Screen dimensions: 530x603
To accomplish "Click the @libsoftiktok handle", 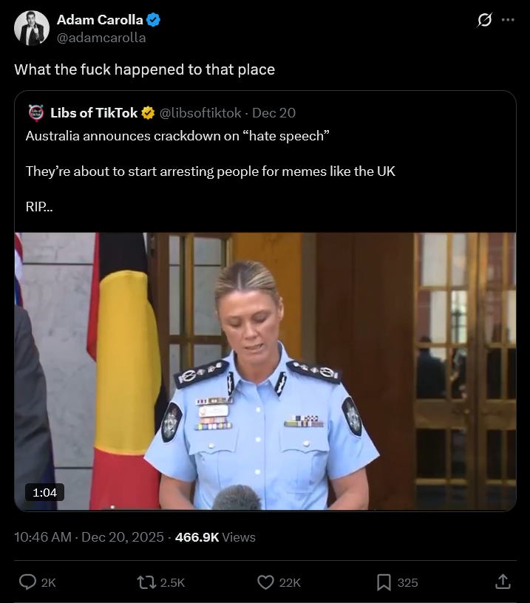I will (200, 112).
